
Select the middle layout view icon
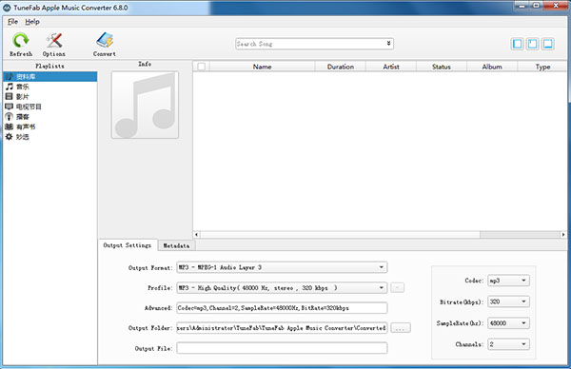532,44
